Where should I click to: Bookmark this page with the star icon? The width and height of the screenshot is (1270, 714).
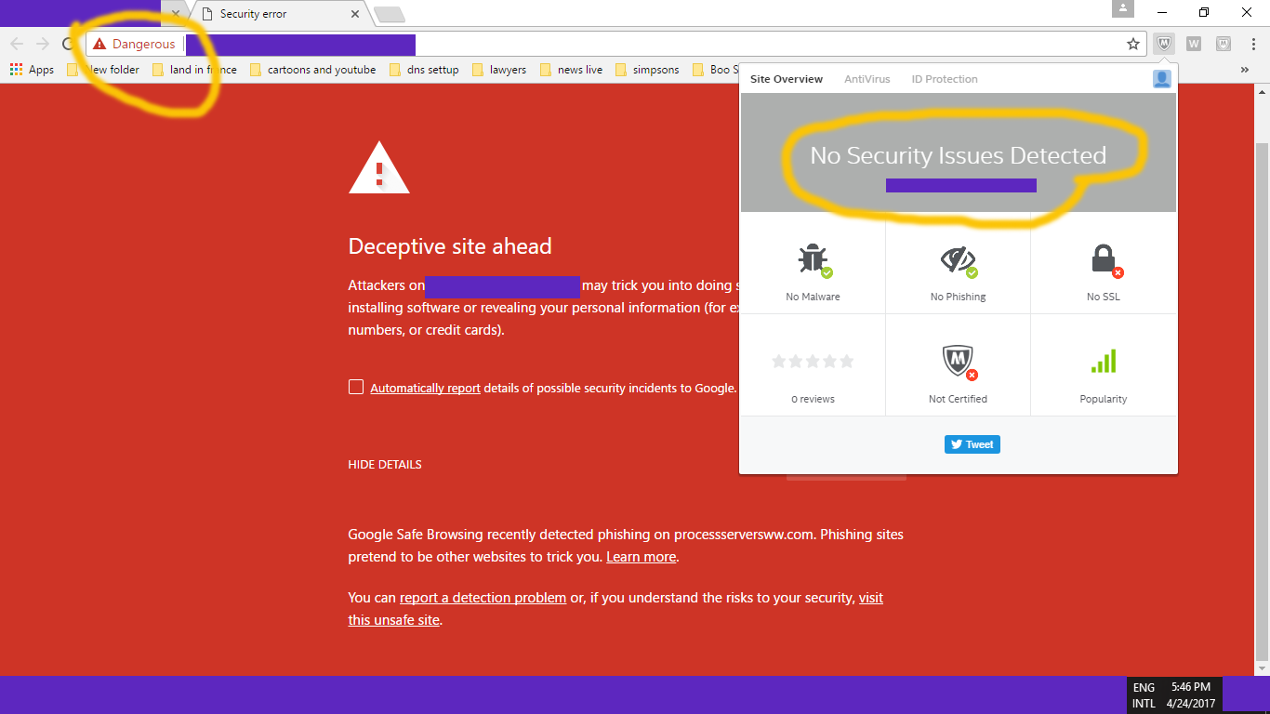pyautogui.click(x=1133, y=44)
